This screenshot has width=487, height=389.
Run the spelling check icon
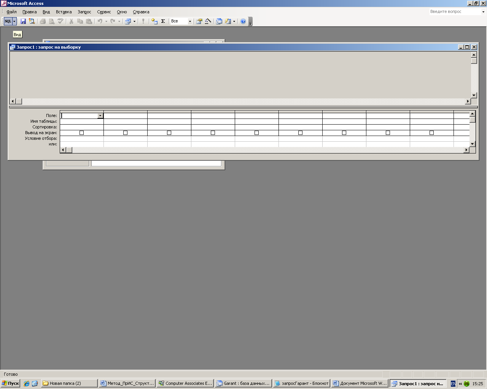pyautogui.click(x=60, y=21)
